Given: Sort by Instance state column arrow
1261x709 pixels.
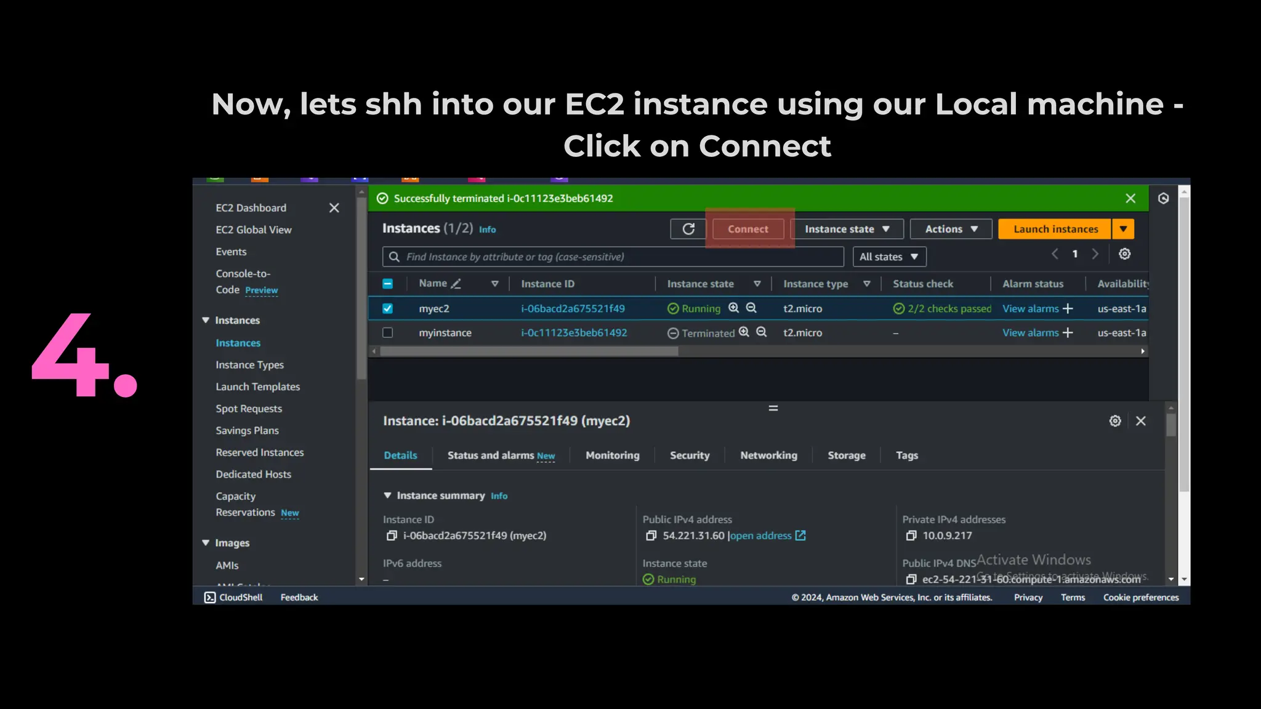Looking at the screenshot, I should pyautogui.click(x=757, y=284).
